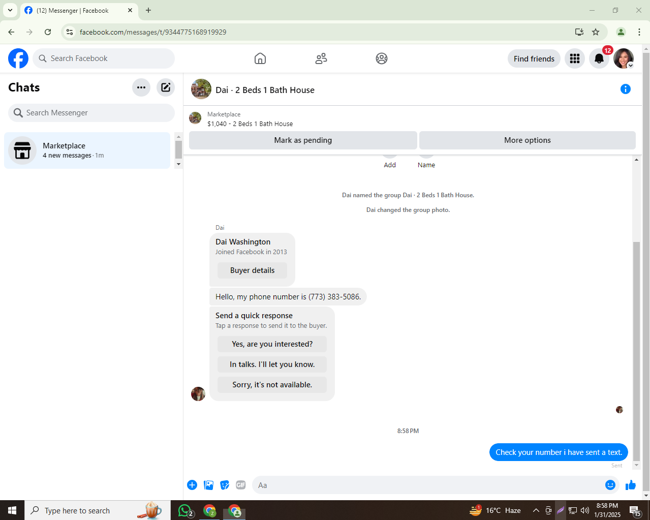Click the address bar URL
The height and width of the screenshot is (520, 650).
click(153, 32)
